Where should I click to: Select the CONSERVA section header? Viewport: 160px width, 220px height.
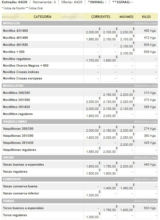[x=80, y=179]
